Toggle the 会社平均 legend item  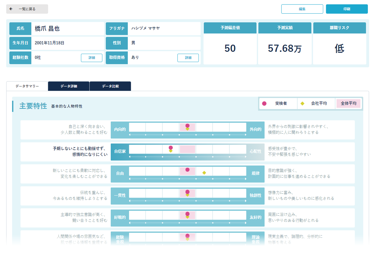[x=316, y=103]
